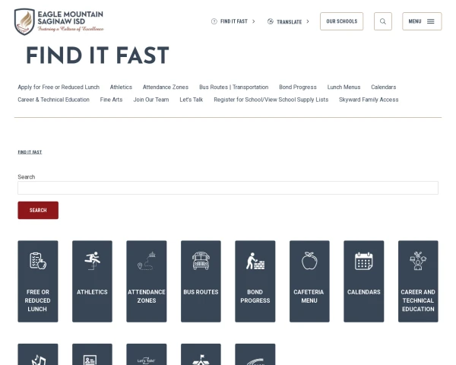This screenshot has height=365, width=456.
Task: Click the schoolhouse with flag tile
Action: click(201, 354)
